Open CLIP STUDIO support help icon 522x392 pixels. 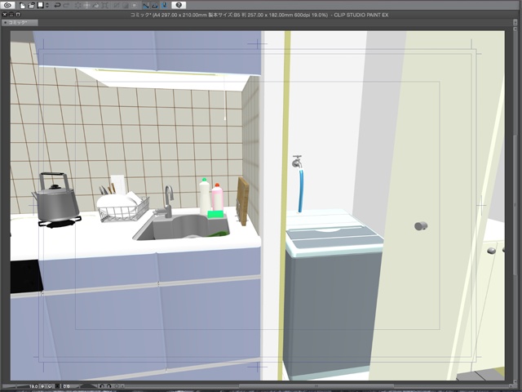[179, 5]
